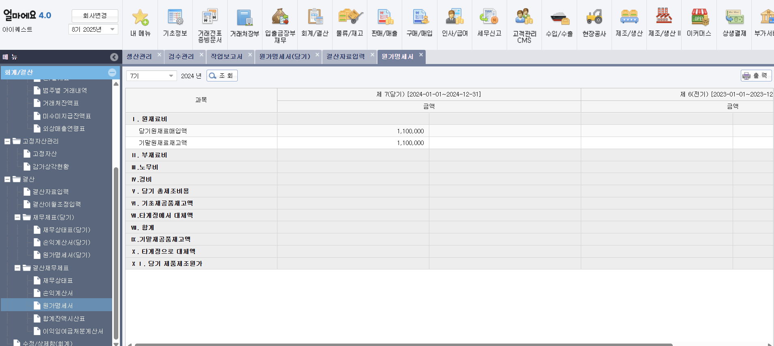Open 거래처잔액표 in the menu tree
Screen dimensions: 774x346
pos(61,103)
